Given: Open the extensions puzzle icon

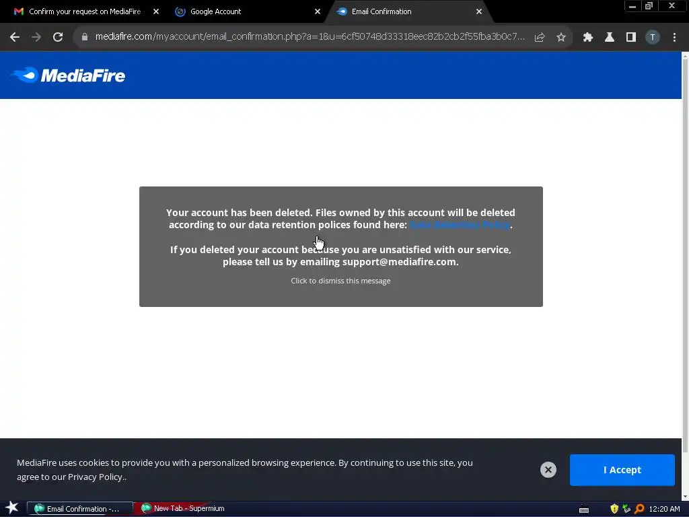Looking at the screenshot, I should click(x=588, y=38).
